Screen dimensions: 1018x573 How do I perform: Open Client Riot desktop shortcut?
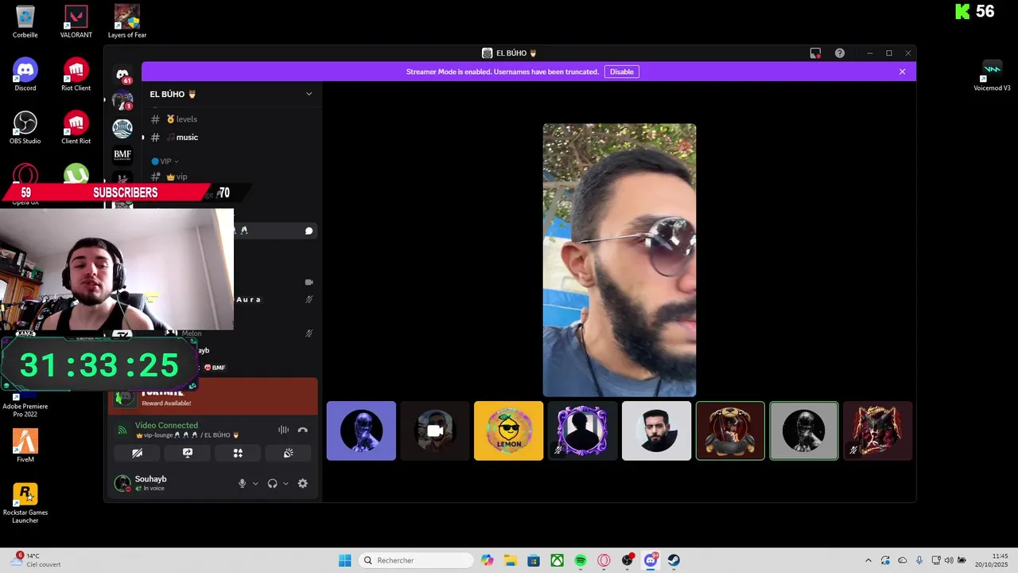pos(76,128)
